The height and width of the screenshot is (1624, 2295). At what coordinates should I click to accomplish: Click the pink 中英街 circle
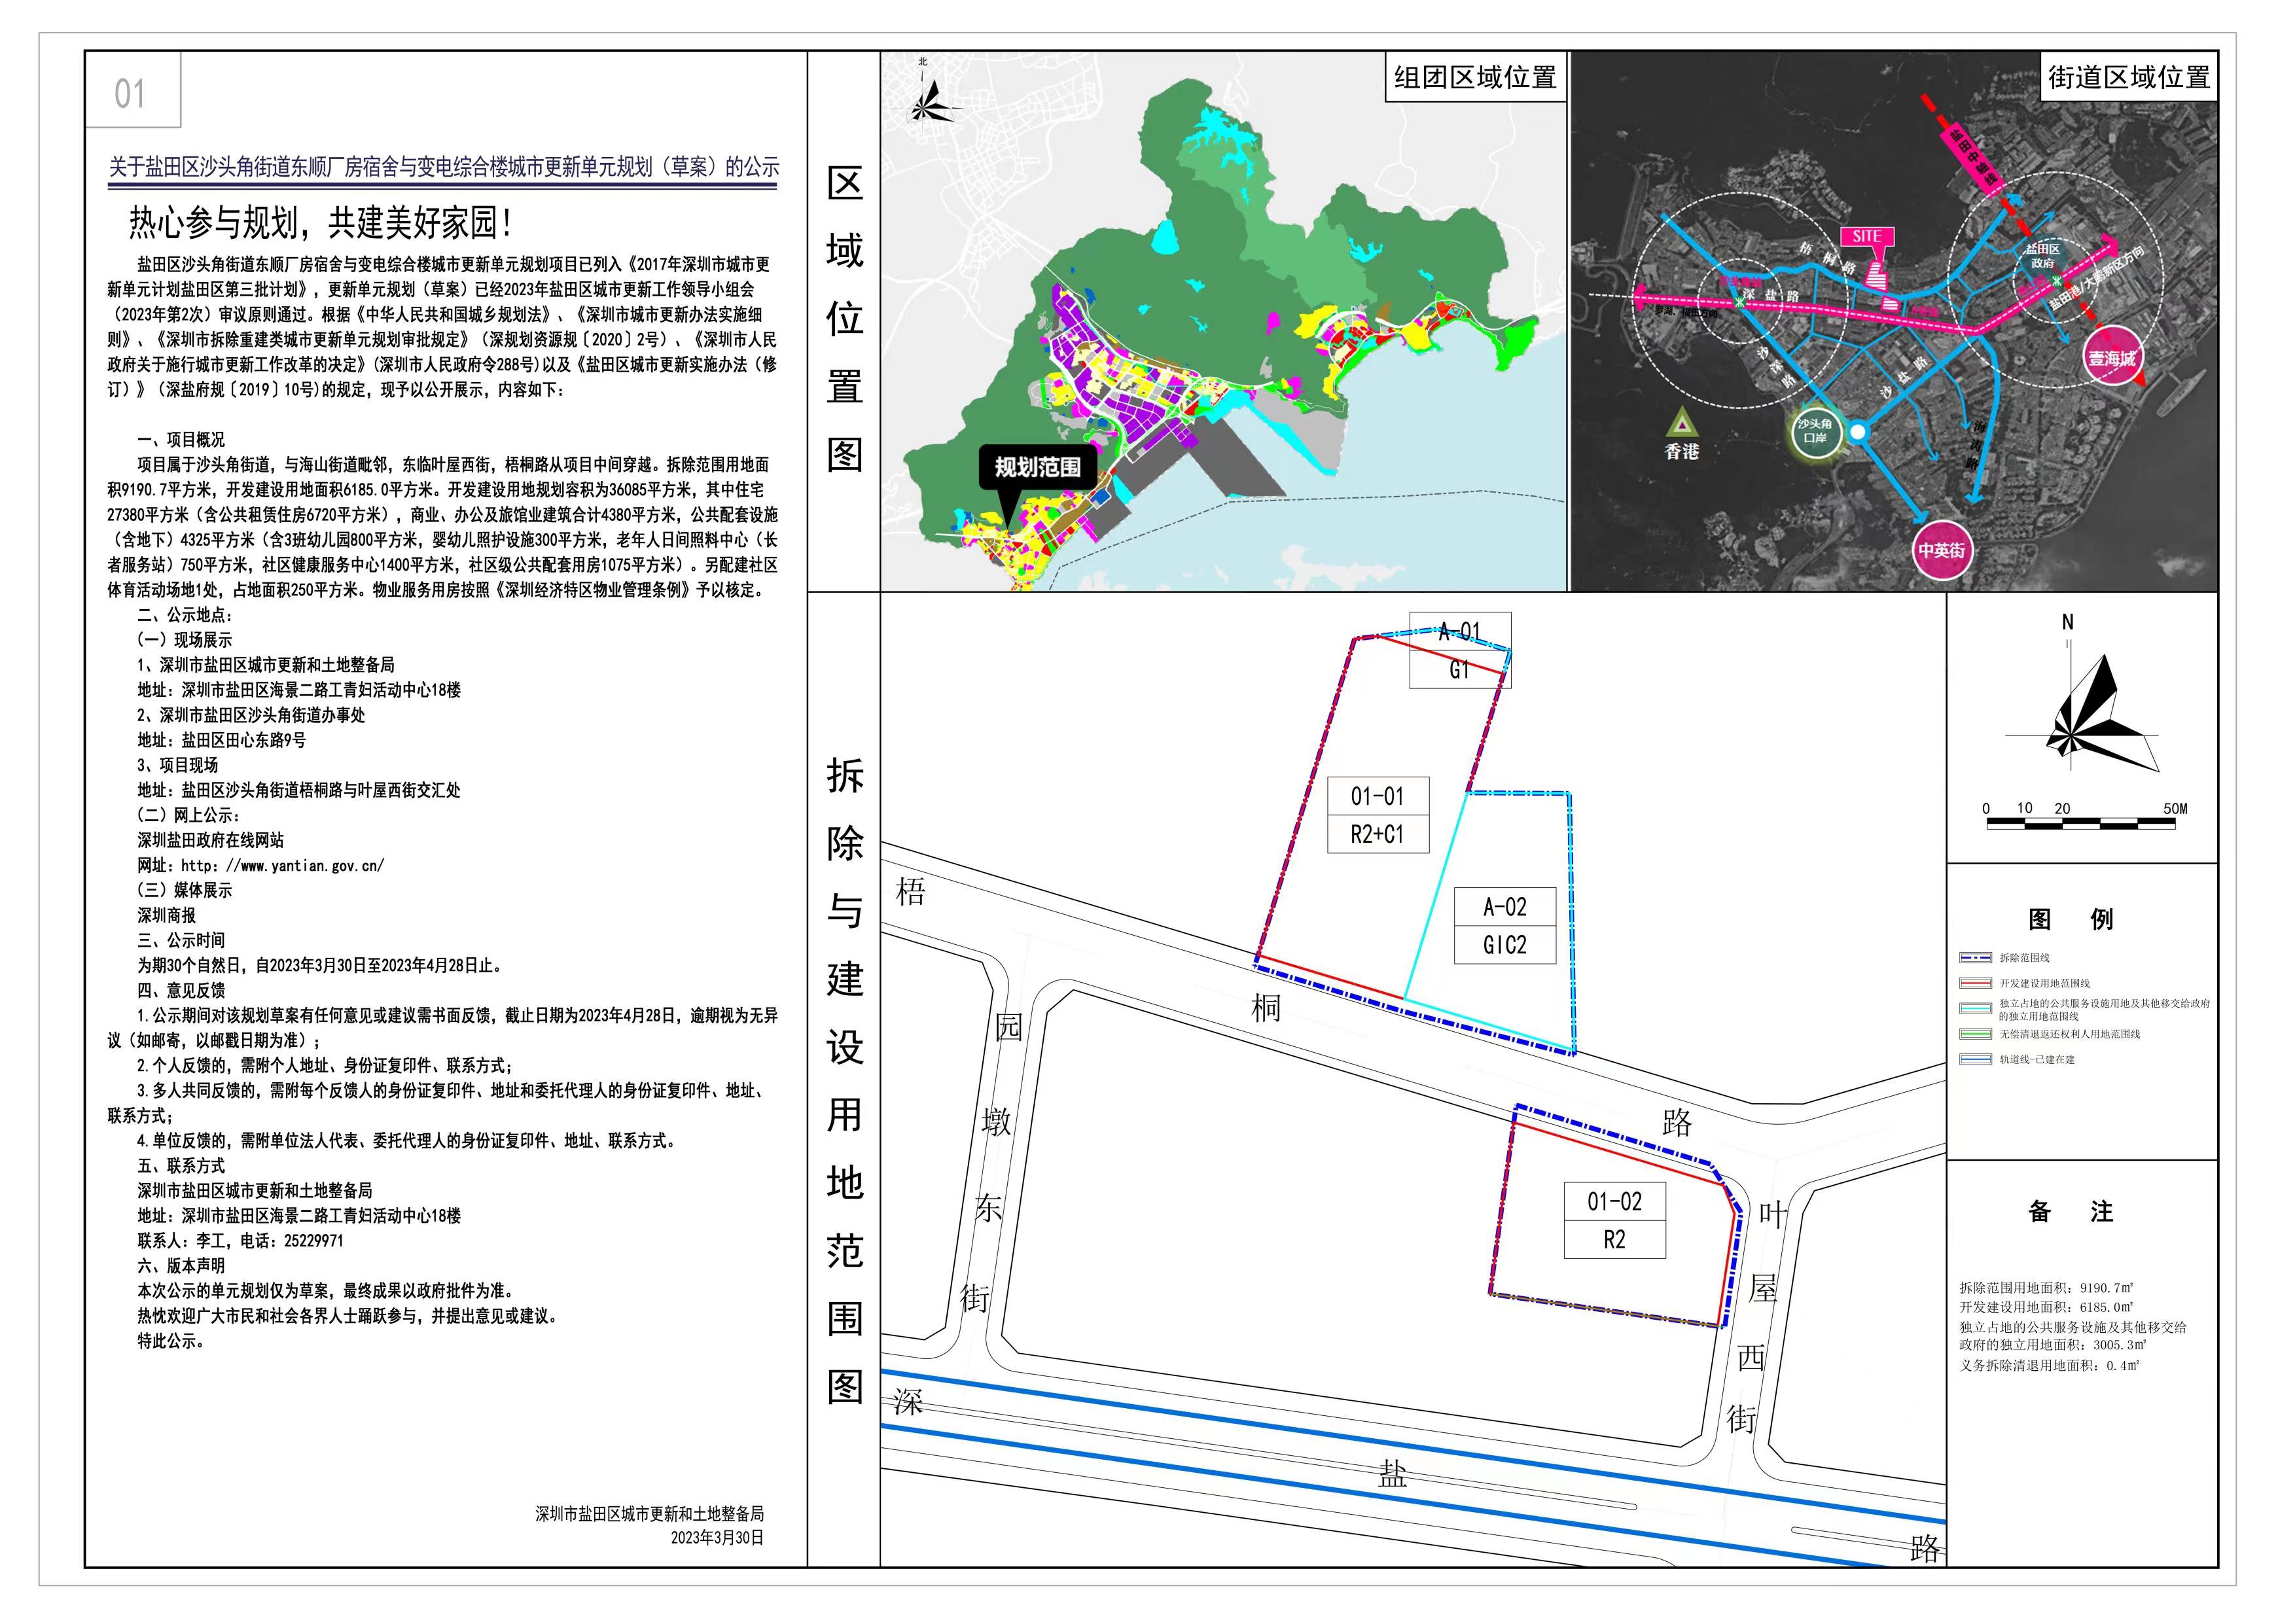coord(1942,551)
